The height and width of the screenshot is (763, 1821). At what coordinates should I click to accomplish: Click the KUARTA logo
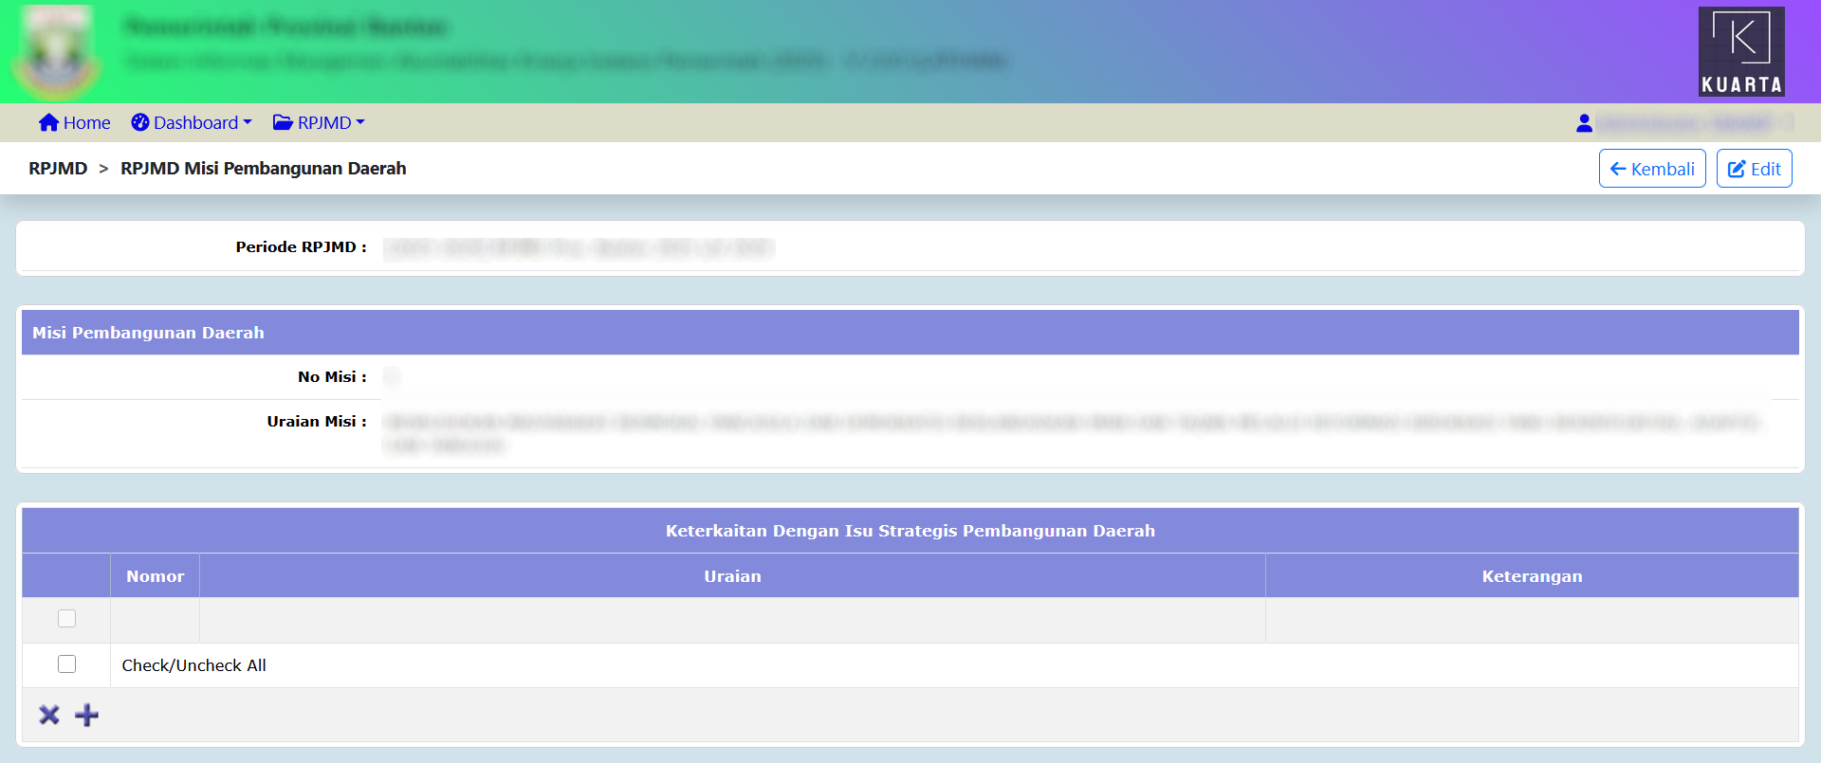[1741, 52]
